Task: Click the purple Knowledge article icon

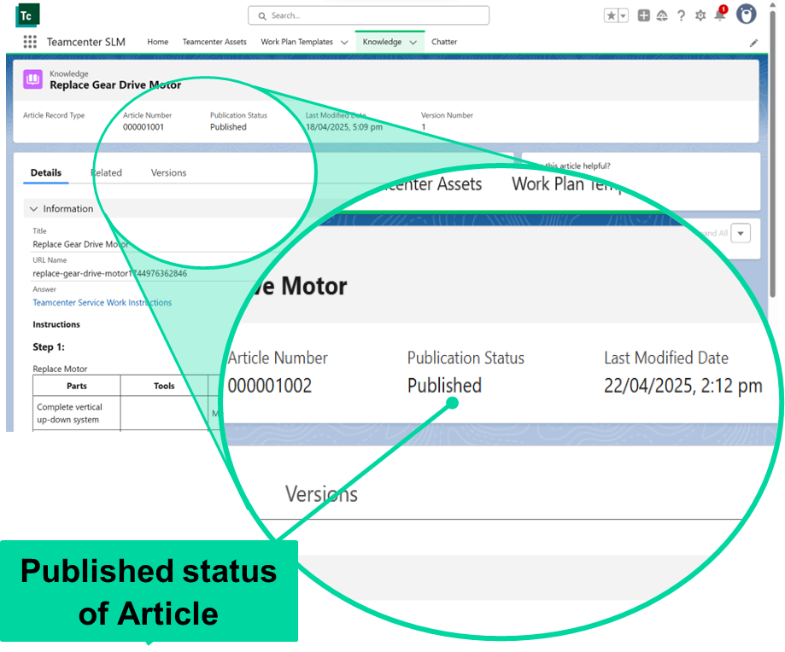Action: [x=32, y=79]
